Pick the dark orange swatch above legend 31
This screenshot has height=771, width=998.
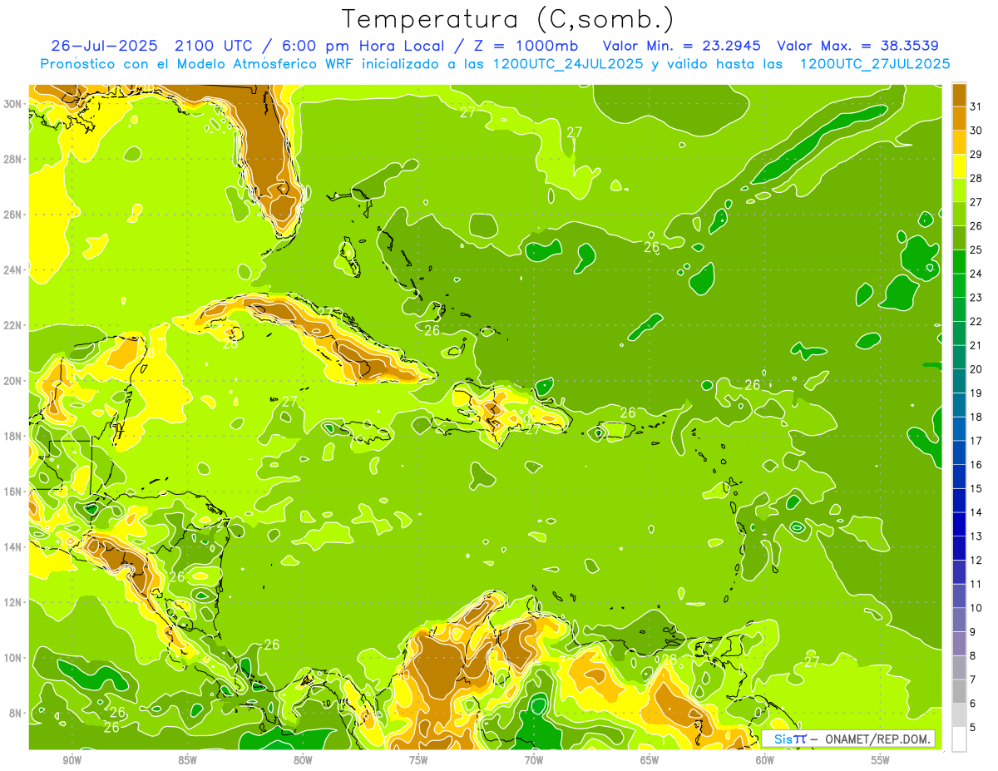[x=959, y=94]
